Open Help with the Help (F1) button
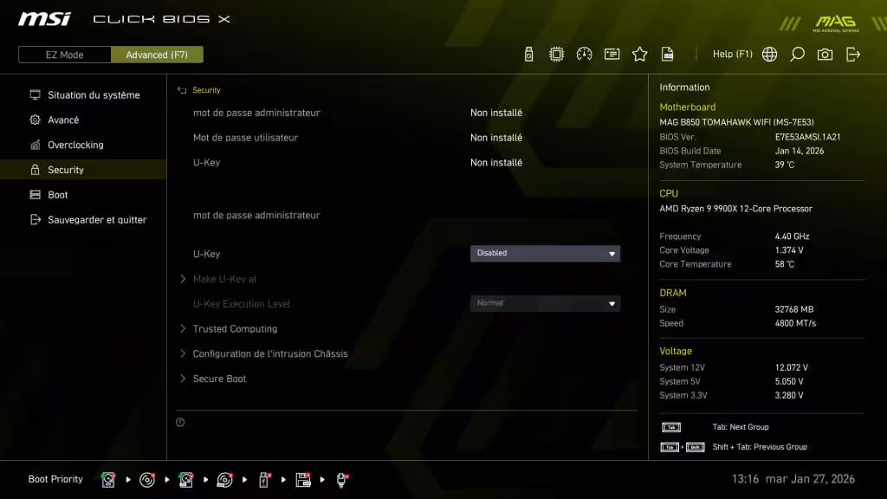This screenshot has width=887, height=499. tap(732, 54)
